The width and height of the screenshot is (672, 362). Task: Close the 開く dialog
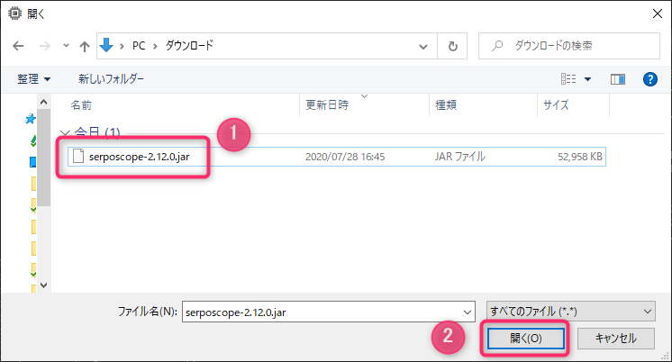(x=657, y=14)
